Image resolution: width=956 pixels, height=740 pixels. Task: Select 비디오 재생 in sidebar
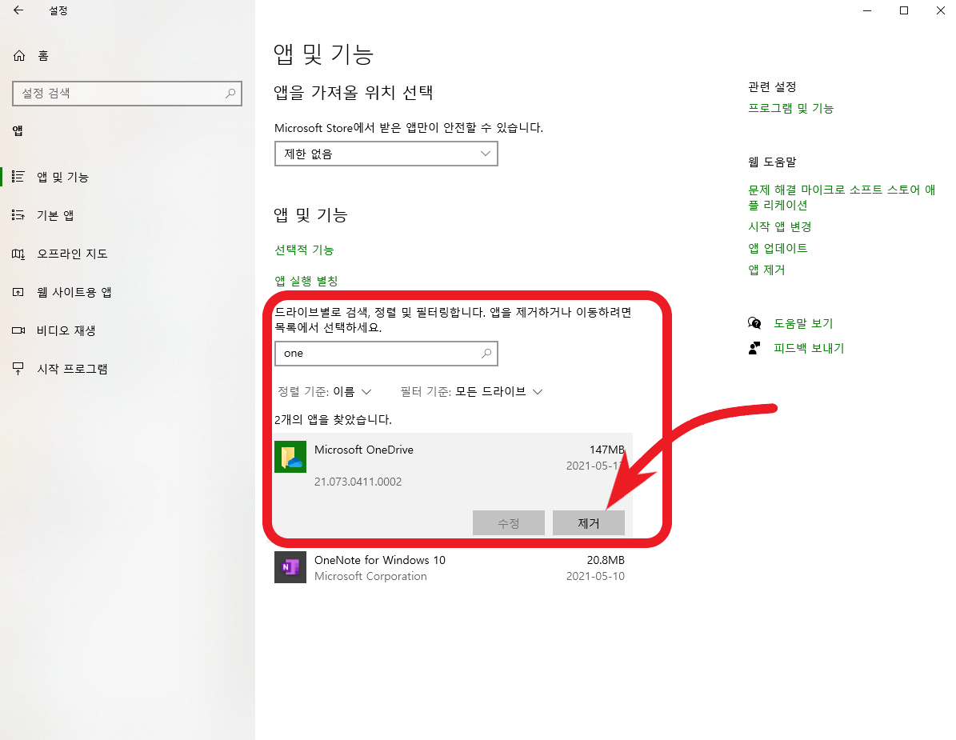[66, 330]
